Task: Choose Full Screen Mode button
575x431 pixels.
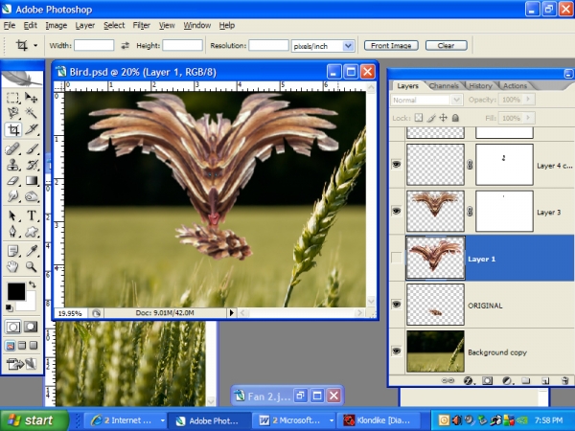Action: pos(34,345)
